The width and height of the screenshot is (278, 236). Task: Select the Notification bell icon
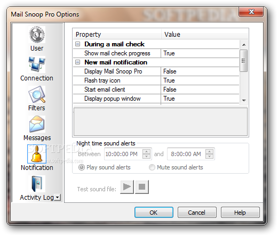pos(37,154)
